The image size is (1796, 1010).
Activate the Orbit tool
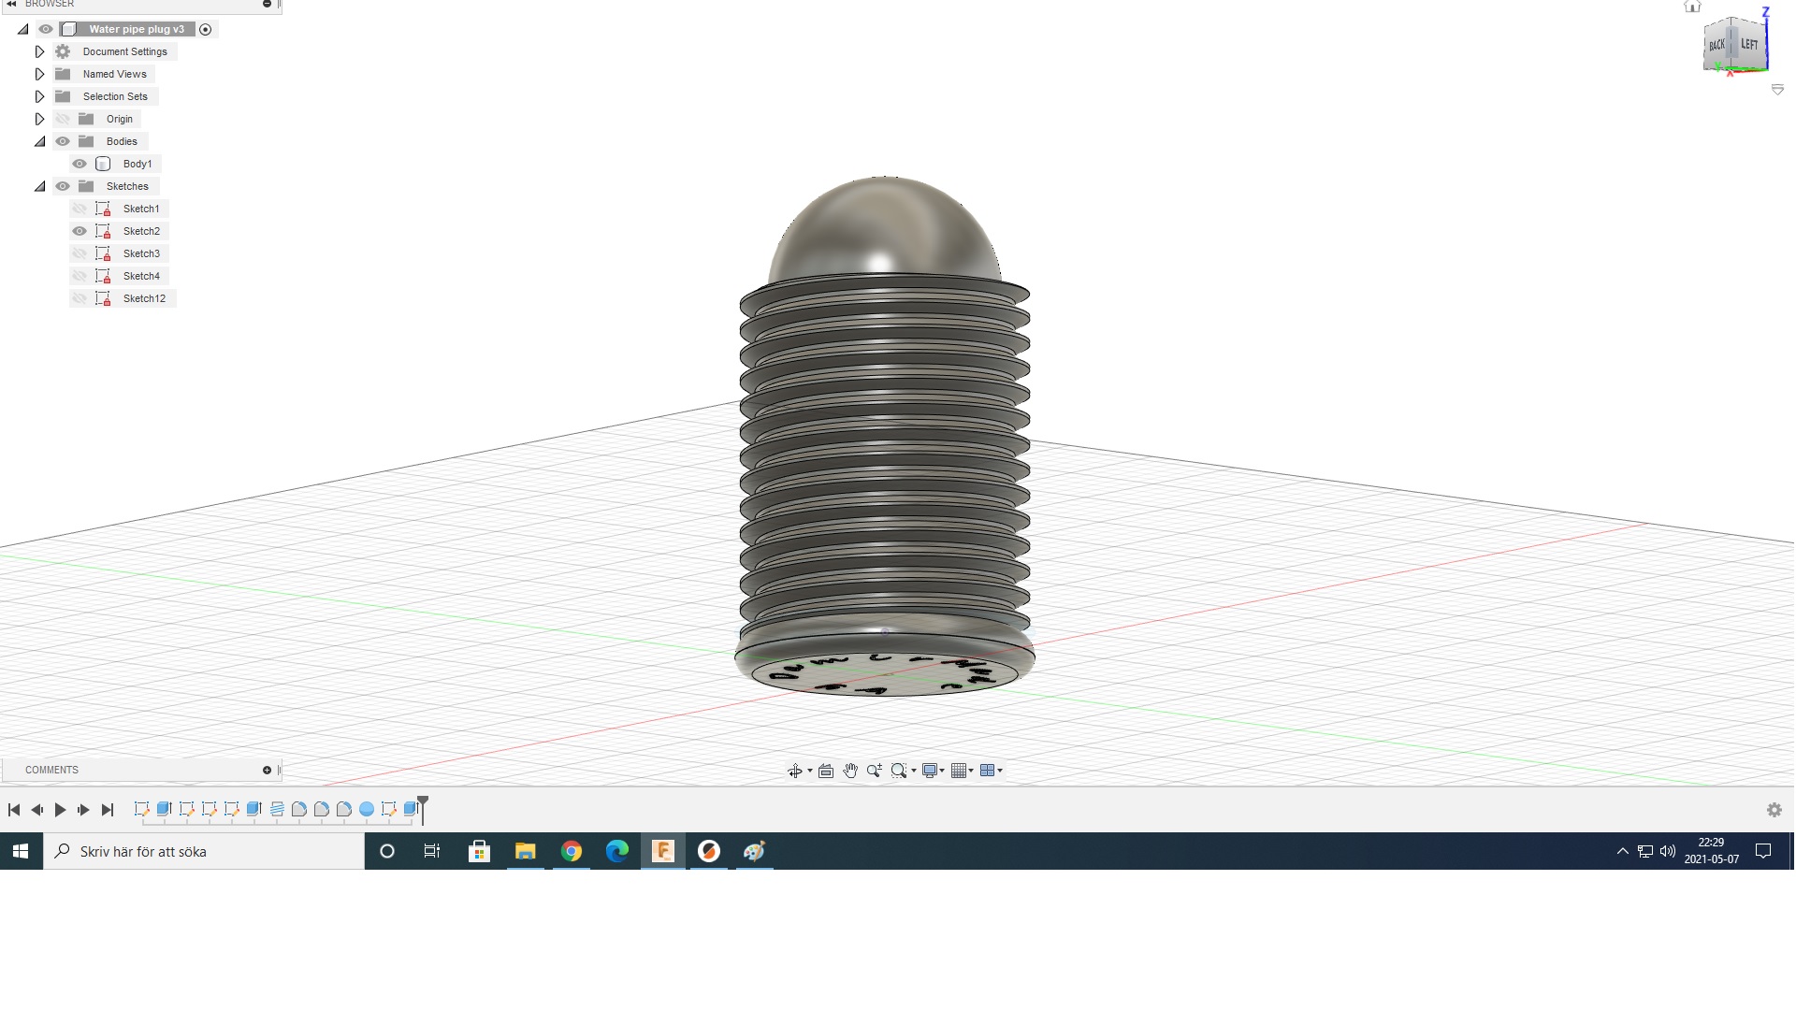click(796, 771)
